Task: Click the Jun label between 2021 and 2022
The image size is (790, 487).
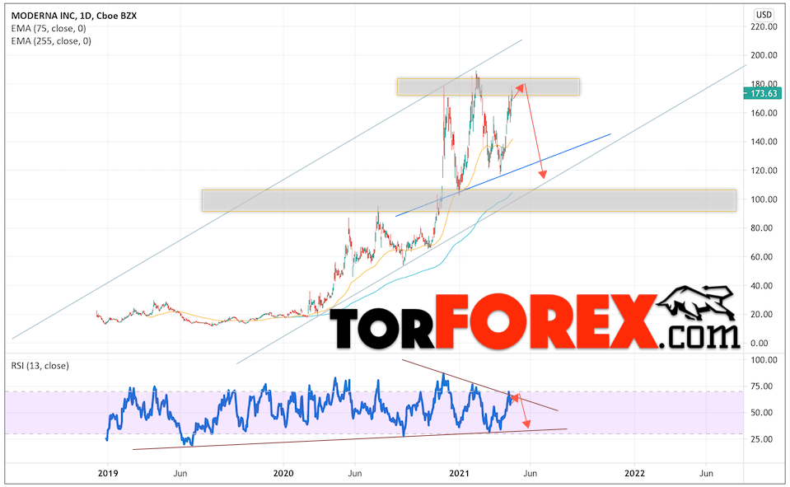Action: click(x=531, y=473)
